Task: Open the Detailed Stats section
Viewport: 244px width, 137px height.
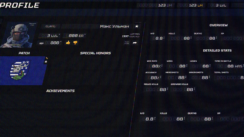Action: [217, 51]
